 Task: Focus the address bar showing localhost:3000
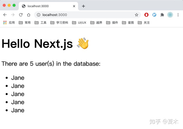87,15
